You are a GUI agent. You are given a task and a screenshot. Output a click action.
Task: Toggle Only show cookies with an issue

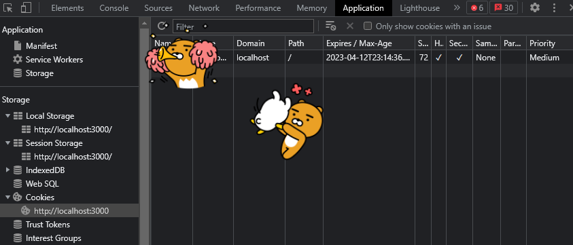[368, 26]
